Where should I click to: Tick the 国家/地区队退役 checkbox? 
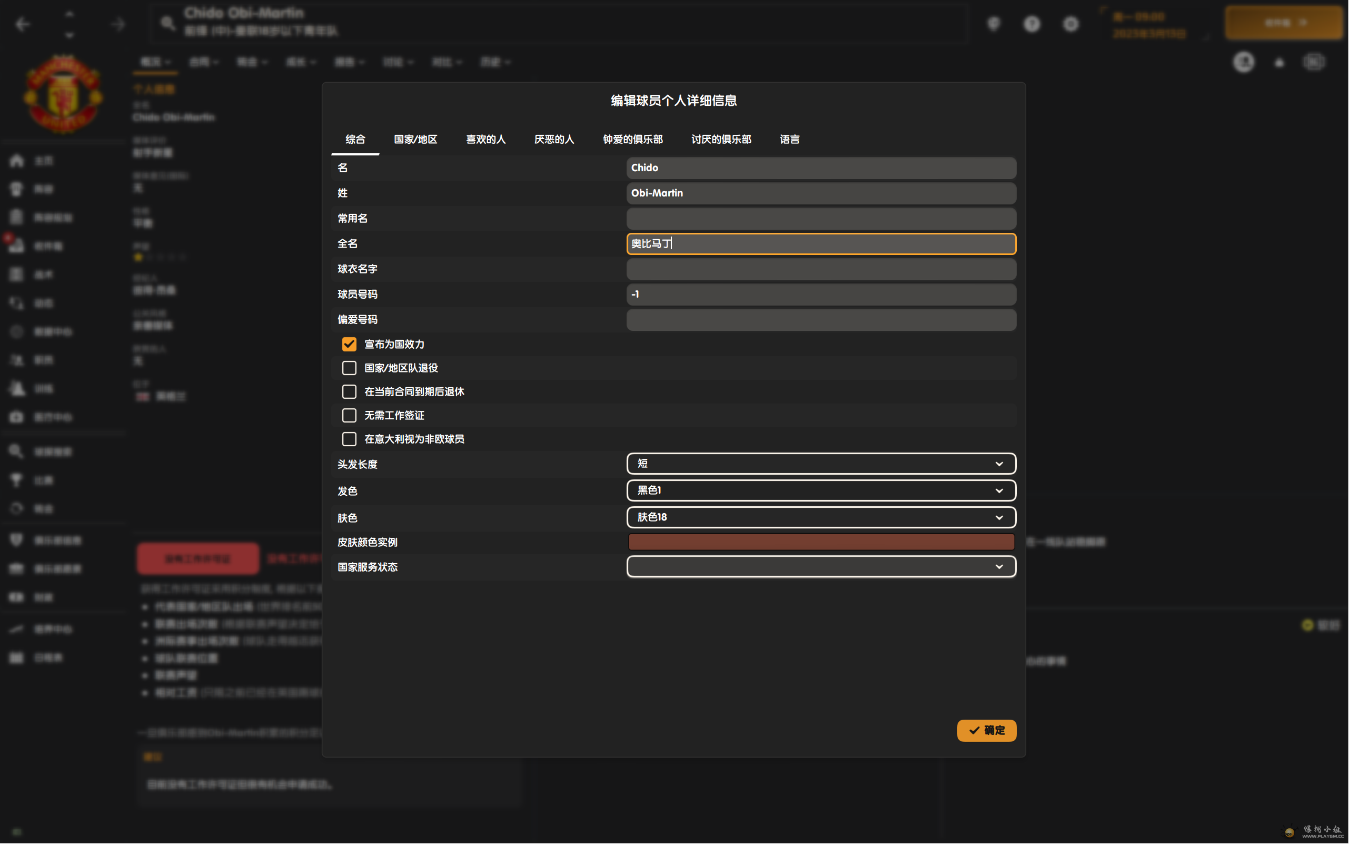click(349, 368)
